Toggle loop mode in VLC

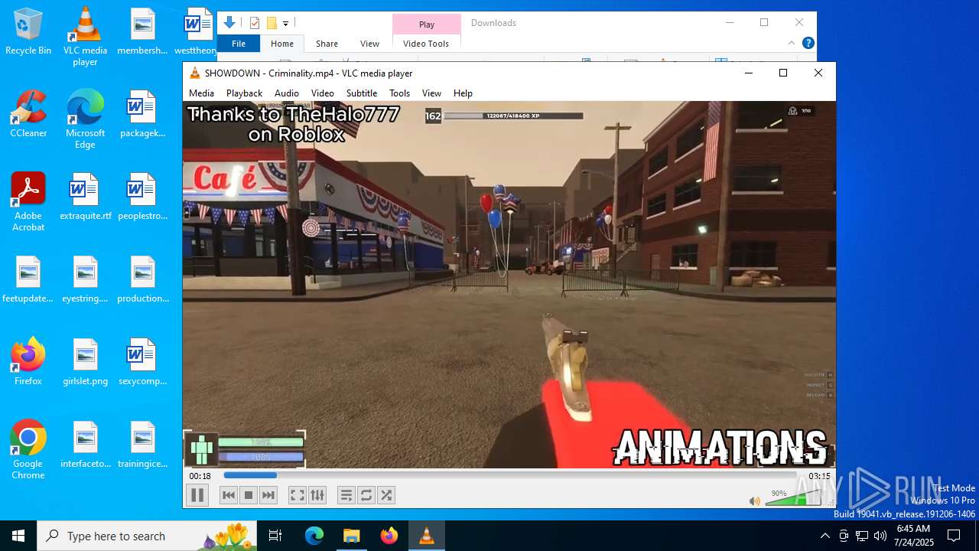pyautogui.click(x=366, y=495)
